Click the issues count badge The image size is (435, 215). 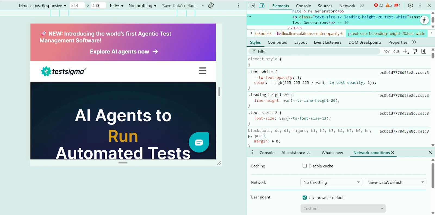(397, 5)
